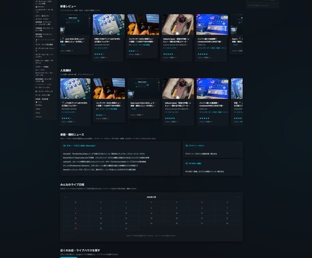Image resolution: width=312 pixels, height=258 pixels.
Task: Open デジマート・マガジン feed title link
Action: pos(197,146)
